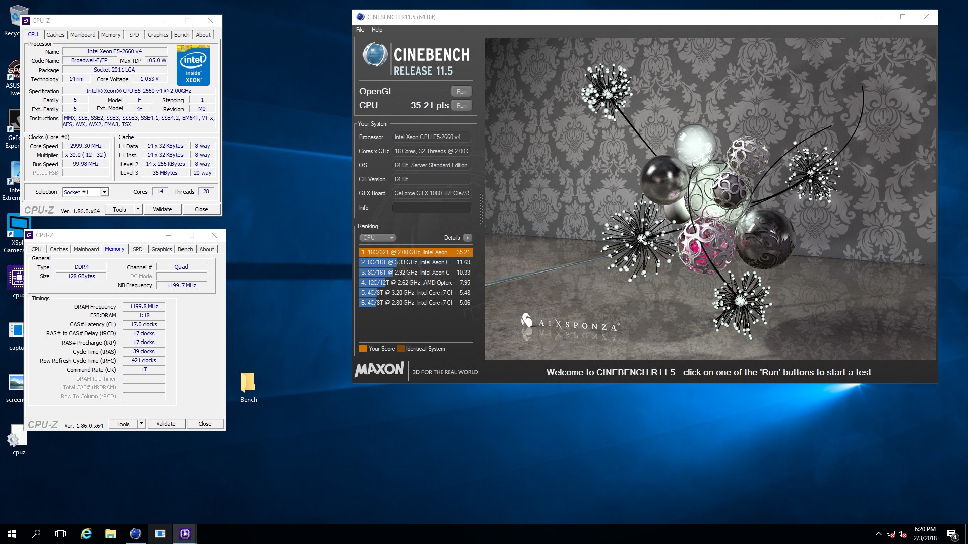The height and width of the screenshot is (544, 968).
Task: Click the Windows Start button
Action: 12,534
